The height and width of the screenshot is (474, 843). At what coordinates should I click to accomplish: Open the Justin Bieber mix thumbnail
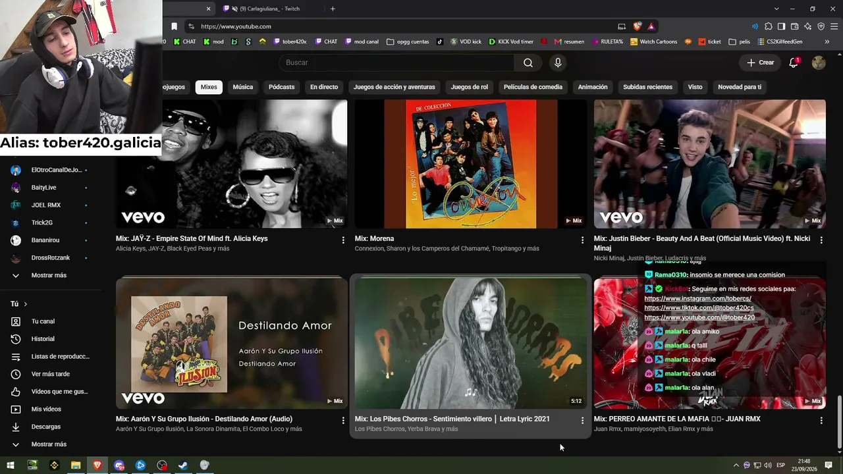pos(709,164)
